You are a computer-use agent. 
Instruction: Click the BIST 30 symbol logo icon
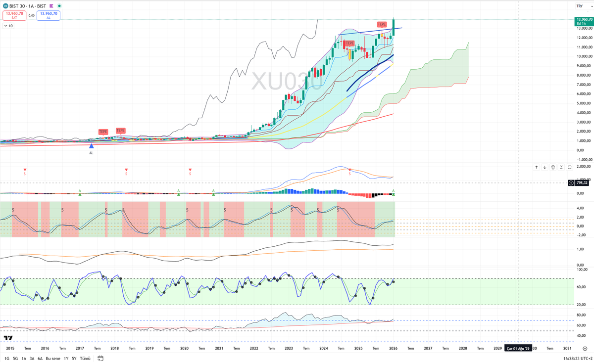point(5,6)
